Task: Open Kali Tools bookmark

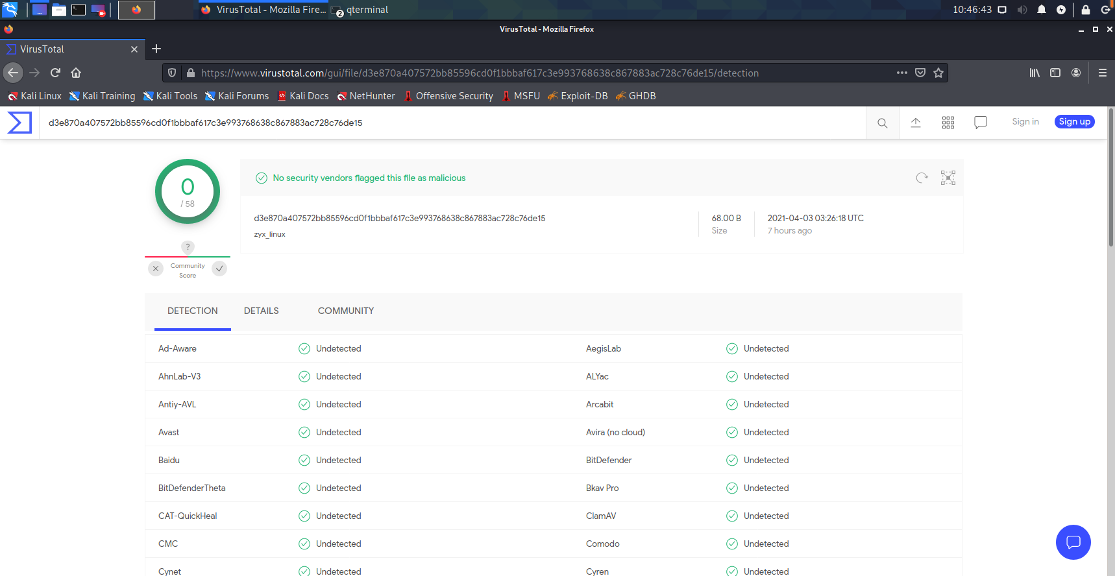Action: click(x=170, y=96)
